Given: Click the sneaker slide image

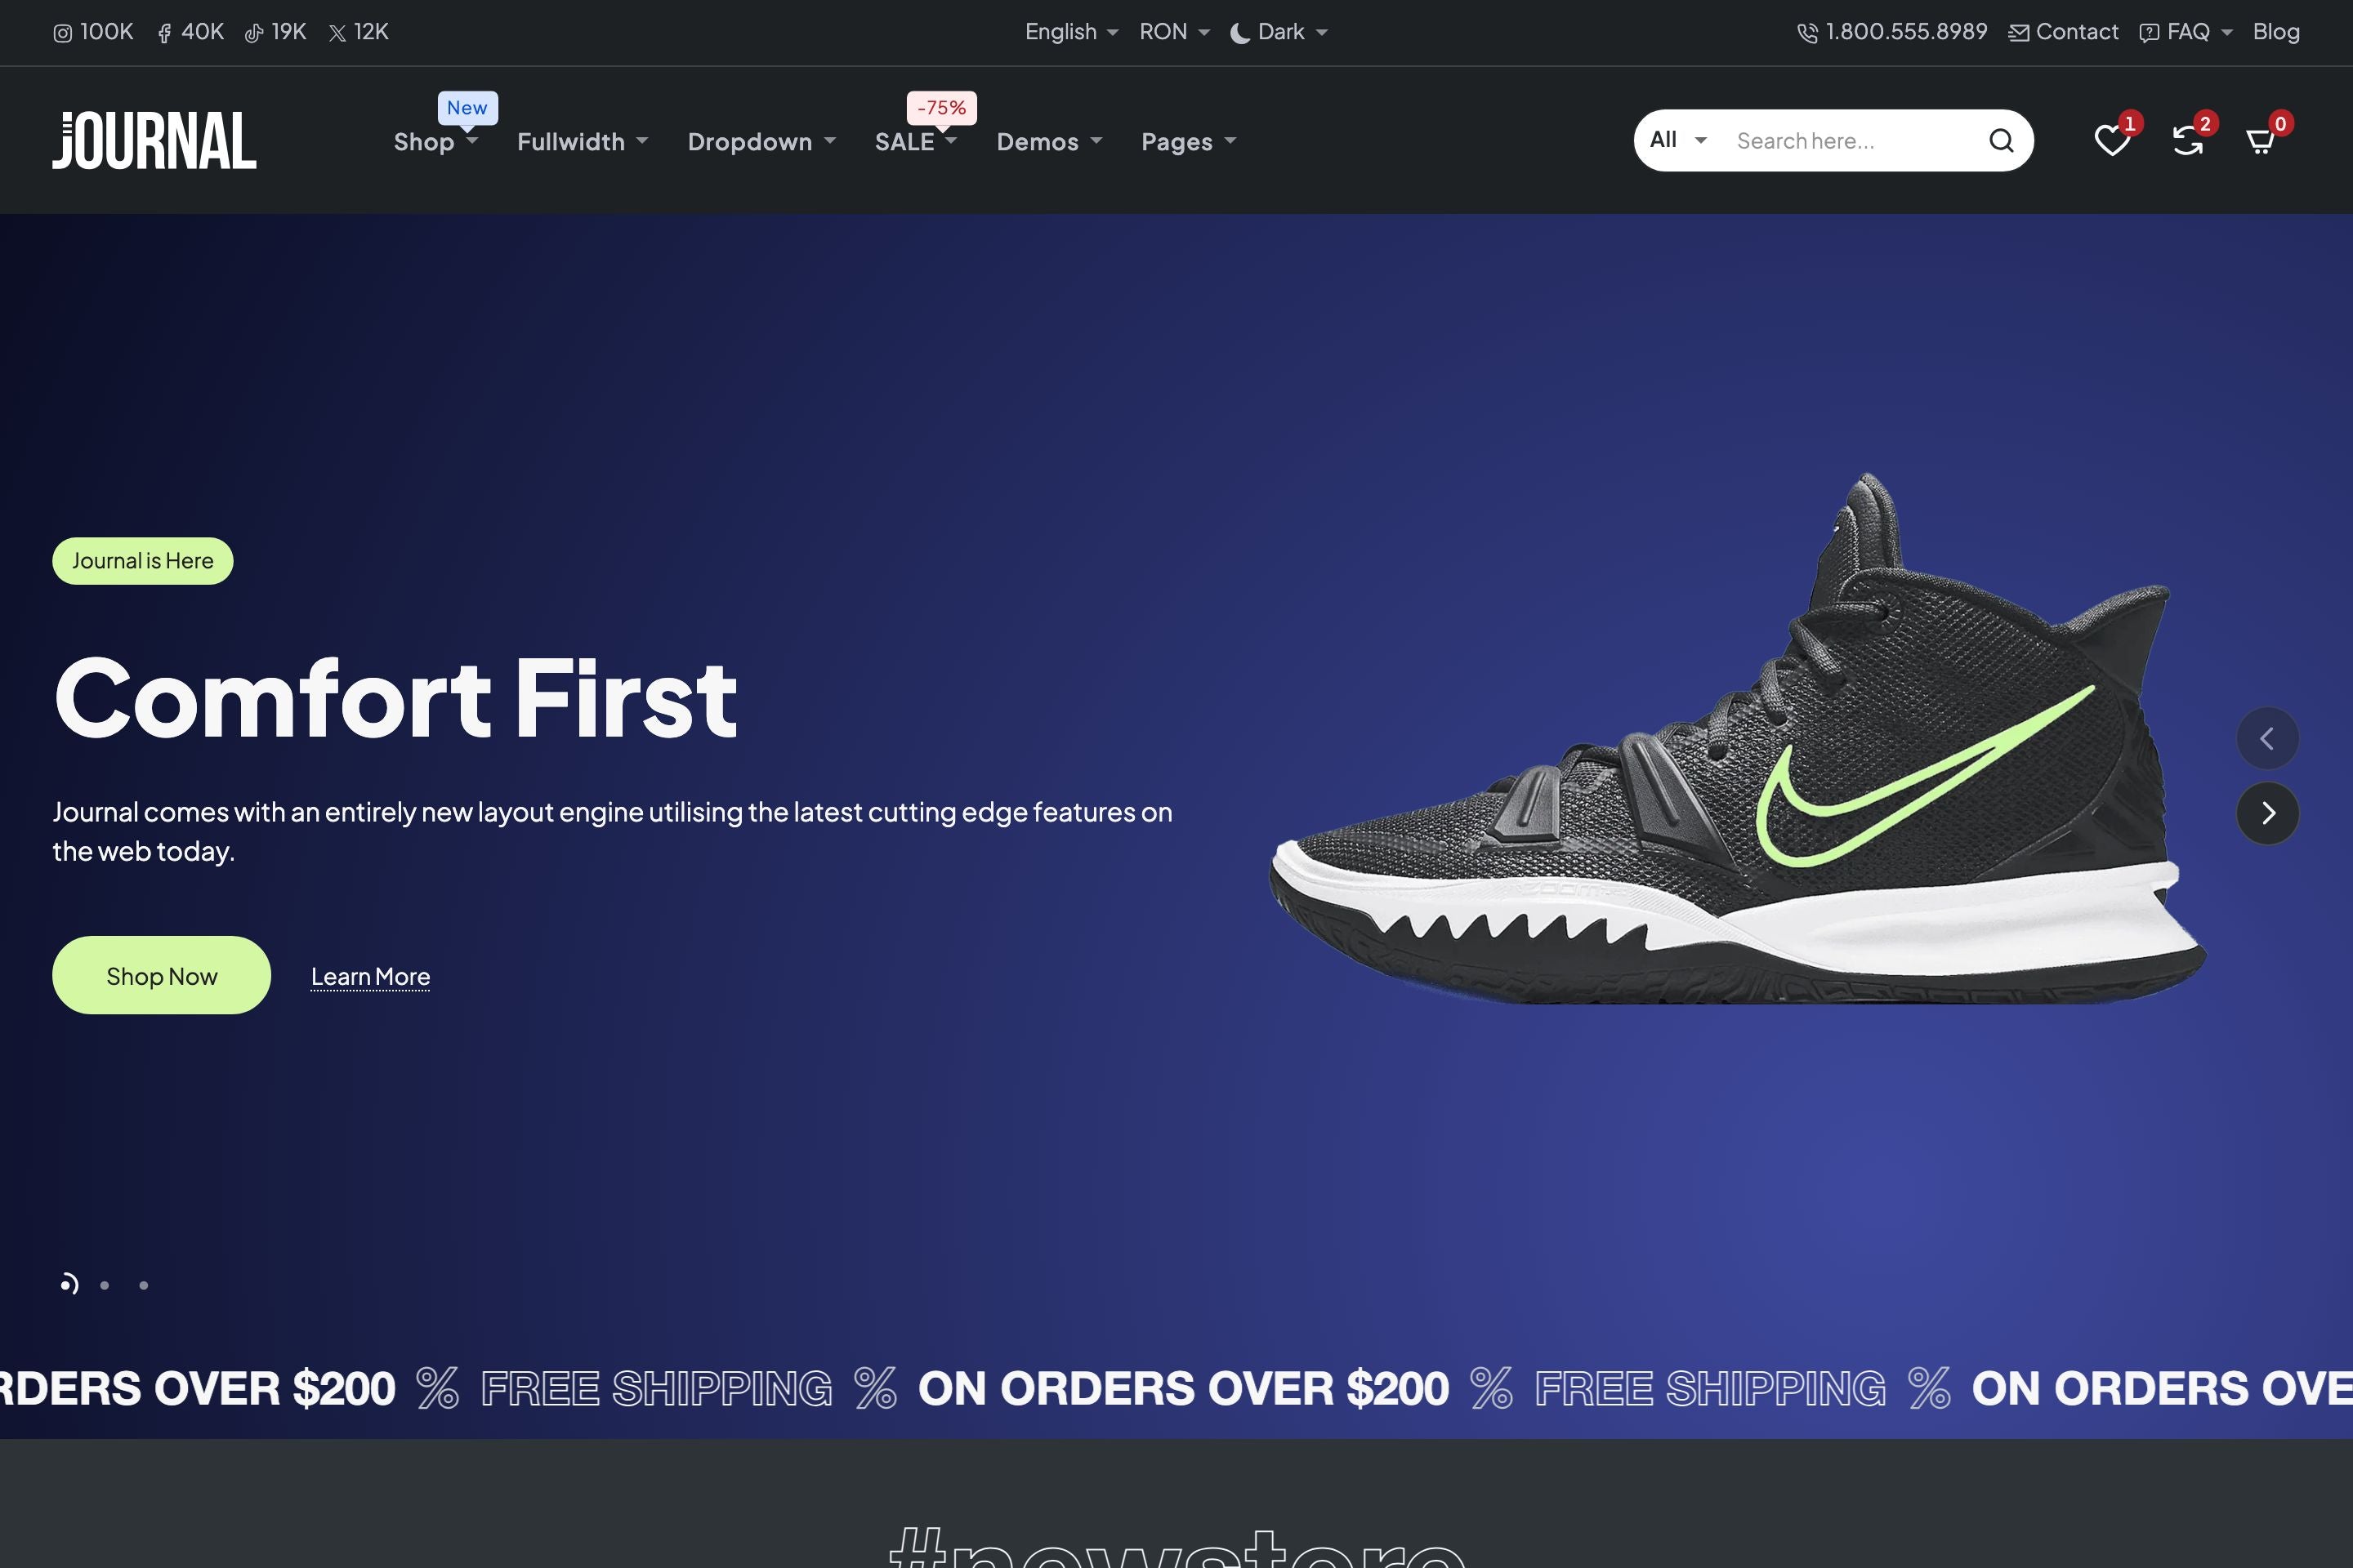Looking at the screenshot, I should [1737, 740].
